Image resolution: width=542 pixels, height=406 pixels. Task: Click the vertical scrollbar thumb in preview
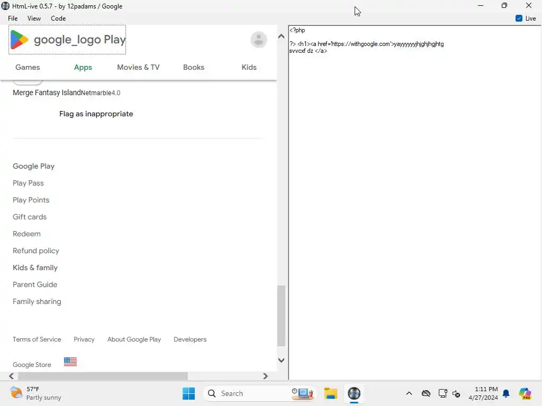click(282, 316)
